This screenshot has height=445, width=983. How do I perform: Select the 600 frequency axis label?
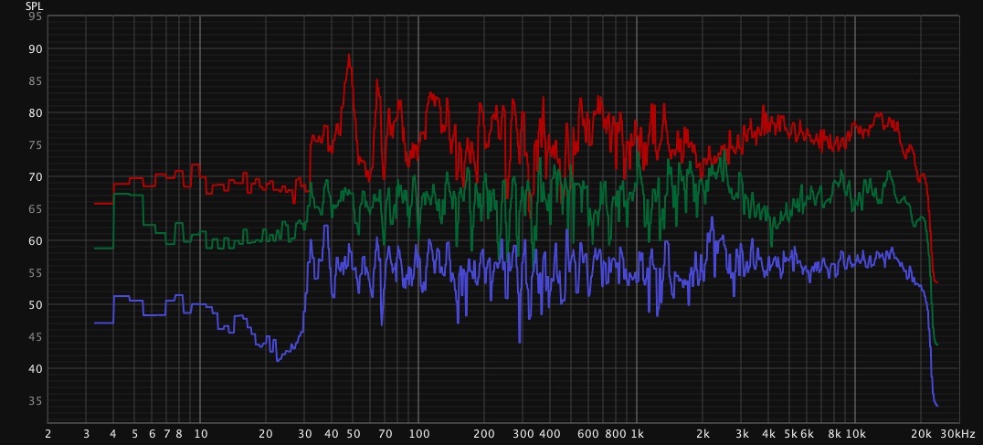[588, 434]
